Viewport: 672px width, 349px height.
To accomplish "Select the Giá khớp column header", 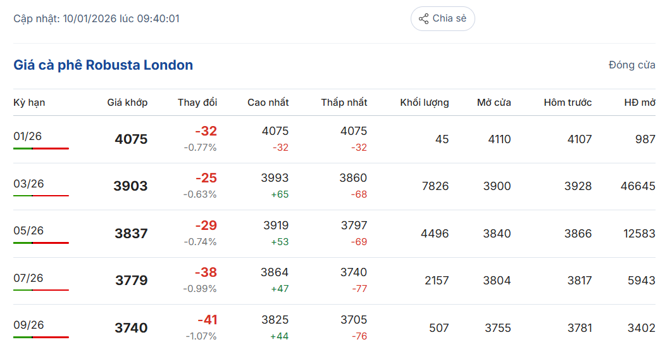I will (x=127, y=103).
